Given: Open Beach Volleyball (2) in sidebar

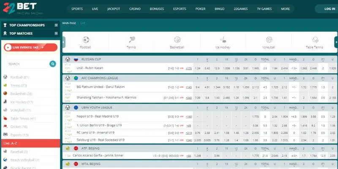Looking at the screenshot, I should pyautogui.click(x=25, y=160).
